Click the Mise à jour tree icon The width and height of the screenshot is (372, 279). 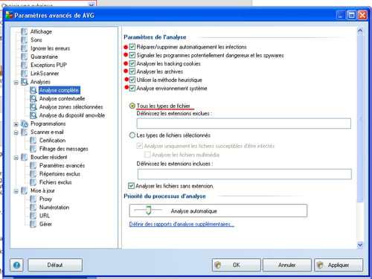click(24, 190)
